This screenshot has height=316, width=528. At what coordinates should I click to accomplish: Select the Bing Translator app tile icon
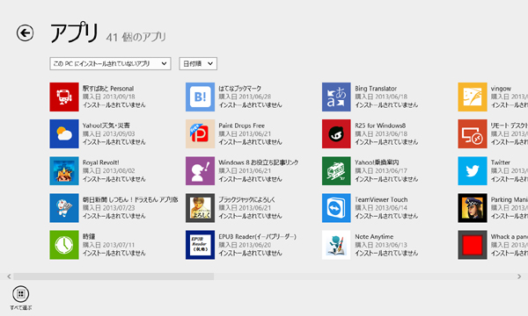[x=336, y=97]
